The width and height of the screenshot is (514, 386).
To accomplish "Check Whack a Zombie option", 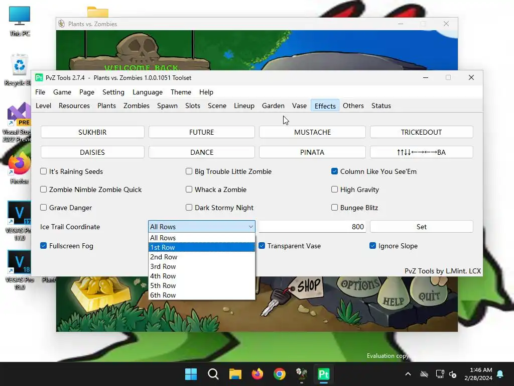I will point(189,189).
